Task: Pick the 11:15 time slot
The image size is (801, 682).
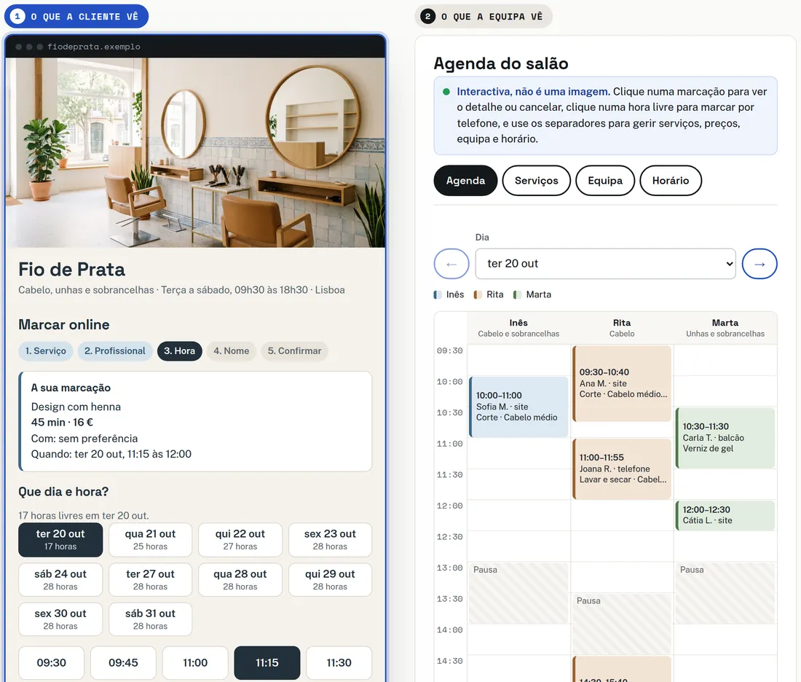Action: (267, 663)
